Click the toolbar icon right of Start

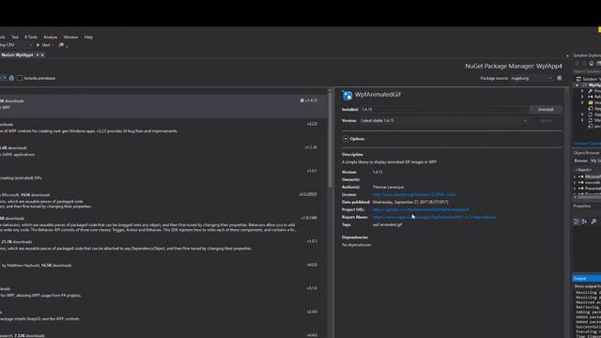click(x=61, y=45)
